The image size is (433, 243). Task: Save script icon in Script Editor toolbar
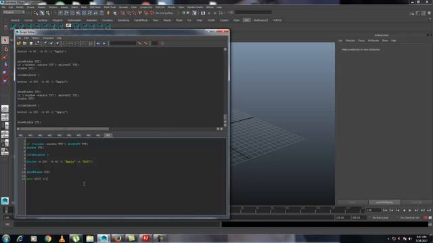tap(31, 43)
